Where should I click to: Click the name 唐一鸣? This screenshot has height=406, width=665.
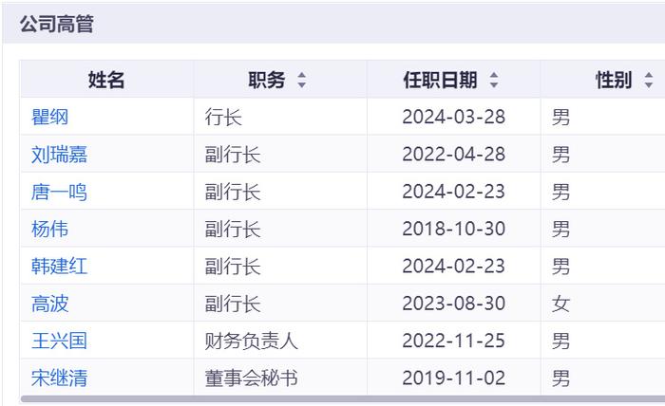[x=59, y=192]
